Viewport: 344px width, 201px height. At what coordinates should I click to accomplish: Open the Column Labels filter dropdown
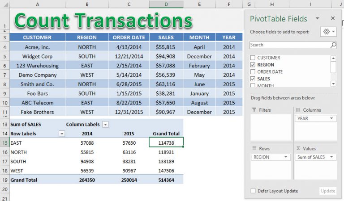[105, 125]
